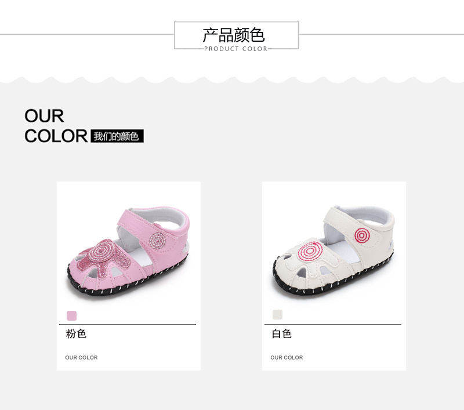
Task: Click the small spiral on pink sandal strap
Action: 157,240
